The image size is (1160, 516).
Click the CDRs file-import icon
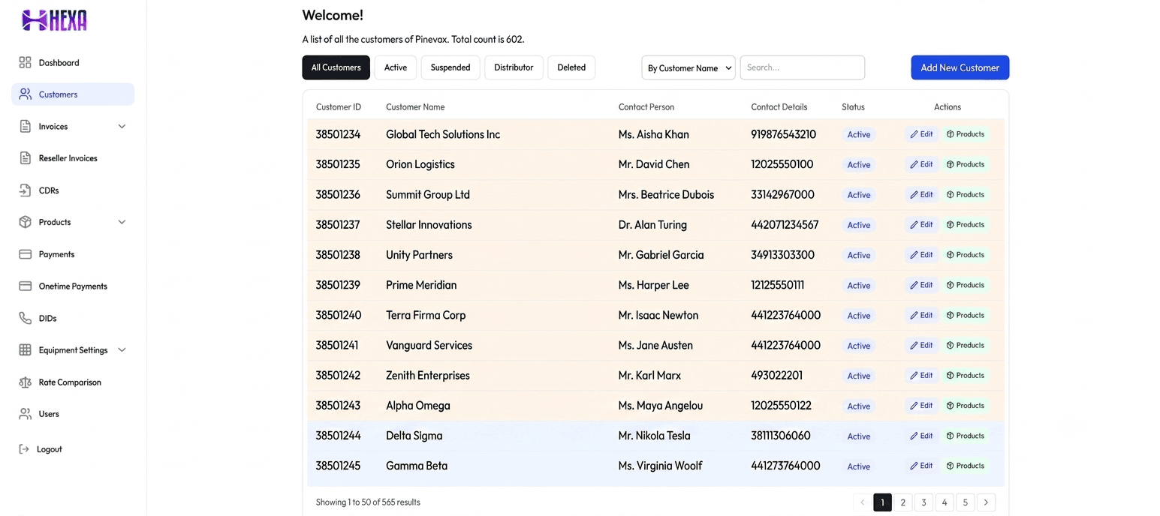point(26,190)
